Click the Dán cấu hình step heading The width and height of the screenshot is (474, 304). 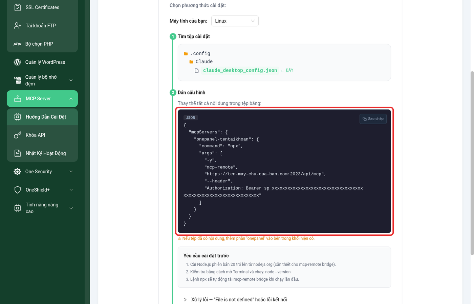point(191,93)
